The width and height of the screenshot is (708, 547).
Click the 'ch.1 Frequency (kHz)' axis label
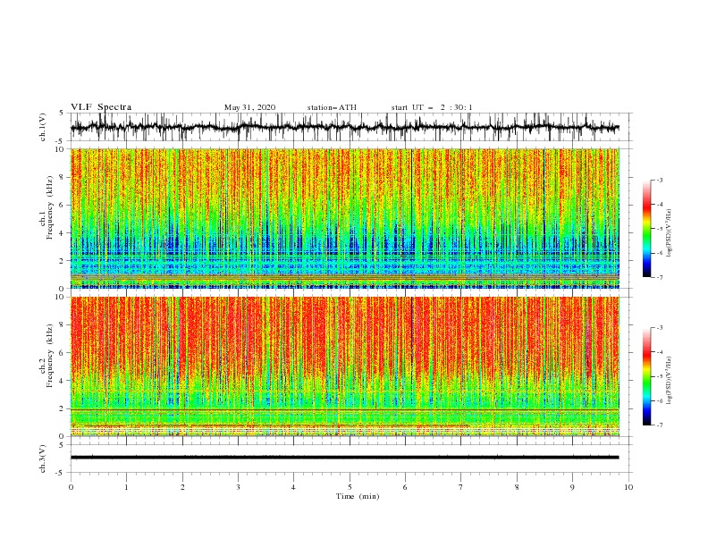[x=47, y=208]
